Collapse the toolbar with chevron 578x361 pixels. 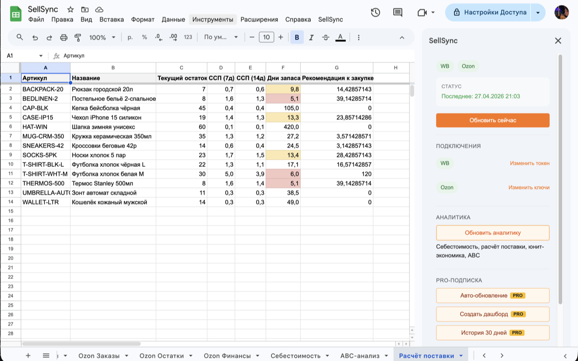pyautogui.click(x=402, y=37)
